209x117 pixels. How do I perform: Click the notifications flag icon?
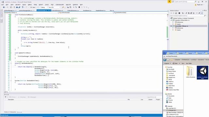(x=169, y=2)
